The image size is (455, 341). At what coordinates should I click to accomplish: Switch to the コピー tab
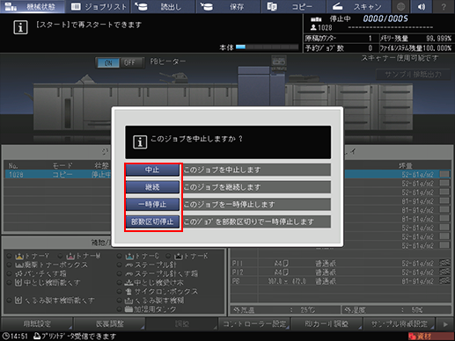(x=294, y=6)
